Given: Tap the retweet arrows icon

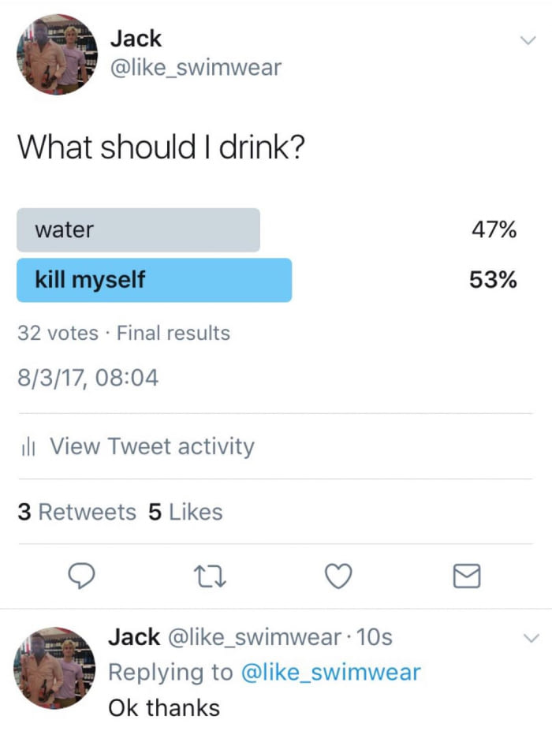Looking at the screenshot, I should [x=210, y=576].
